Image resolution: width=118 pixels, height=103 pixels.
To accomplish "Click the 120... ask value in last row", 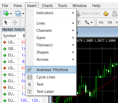I will pyautogui.click(x=36, y=100).
